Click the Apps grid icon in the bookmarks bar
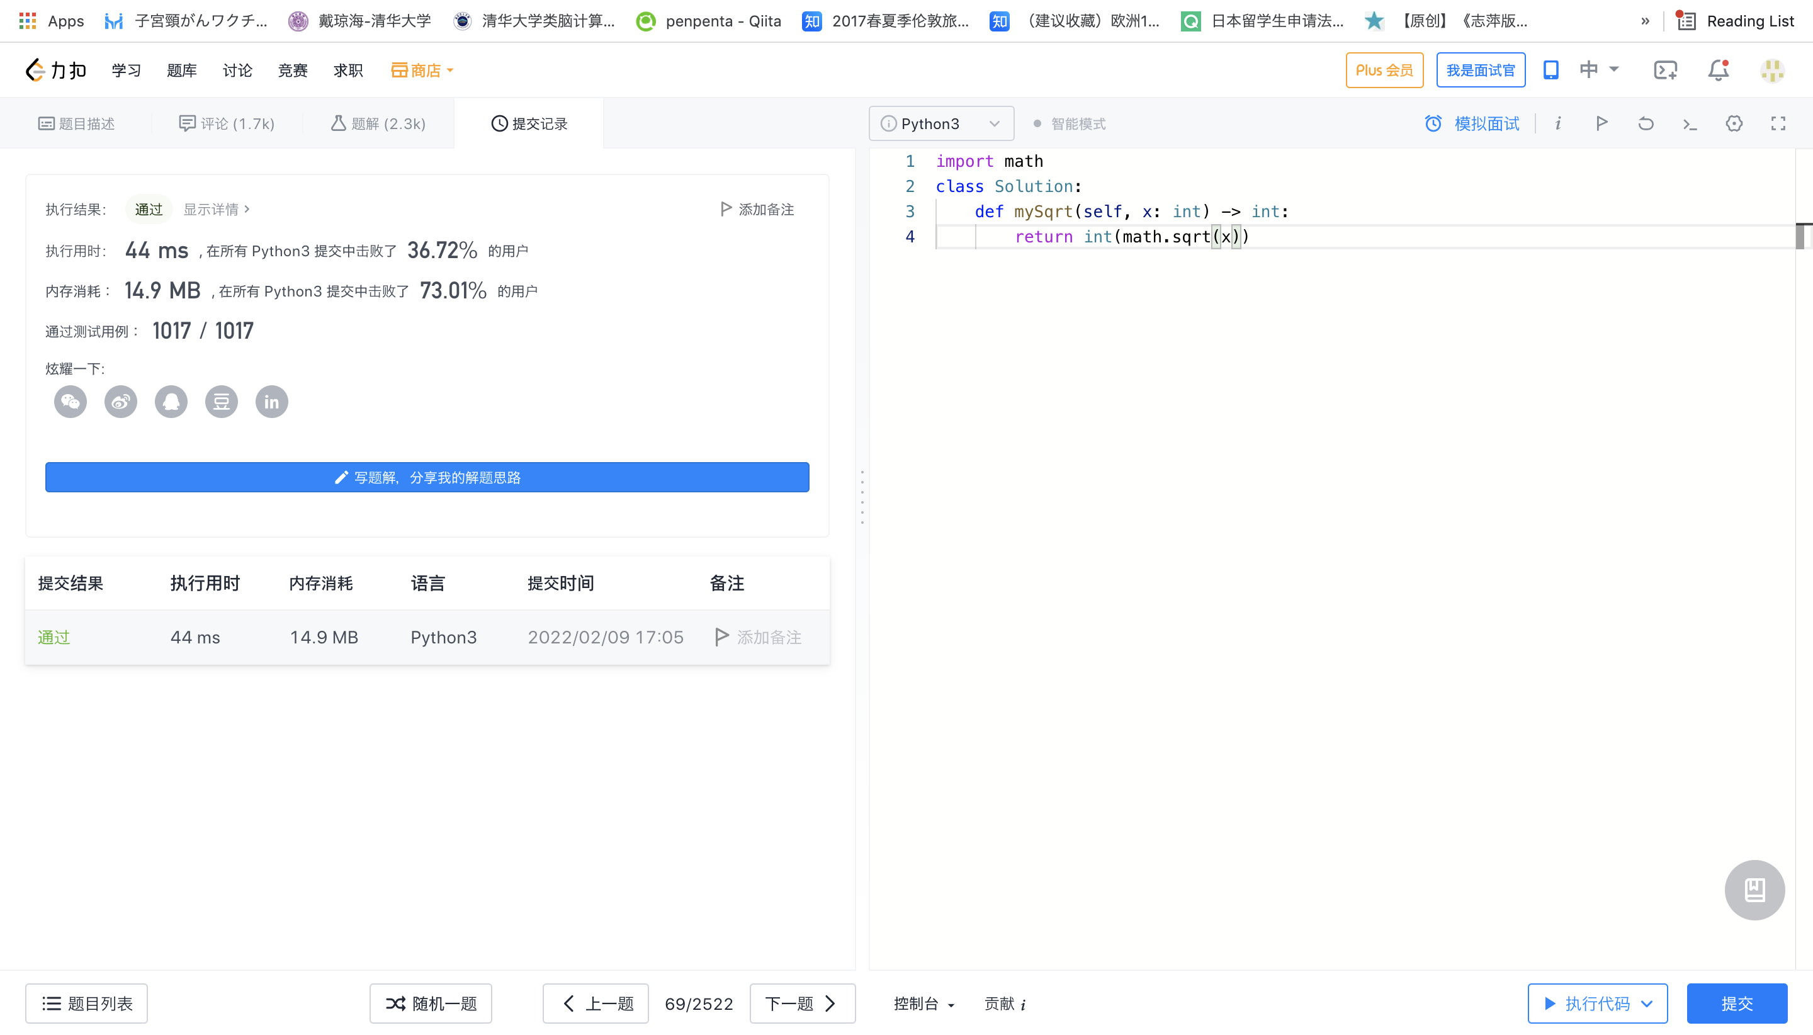Viewport: 1813px width, 1035px height. (27, 21)
